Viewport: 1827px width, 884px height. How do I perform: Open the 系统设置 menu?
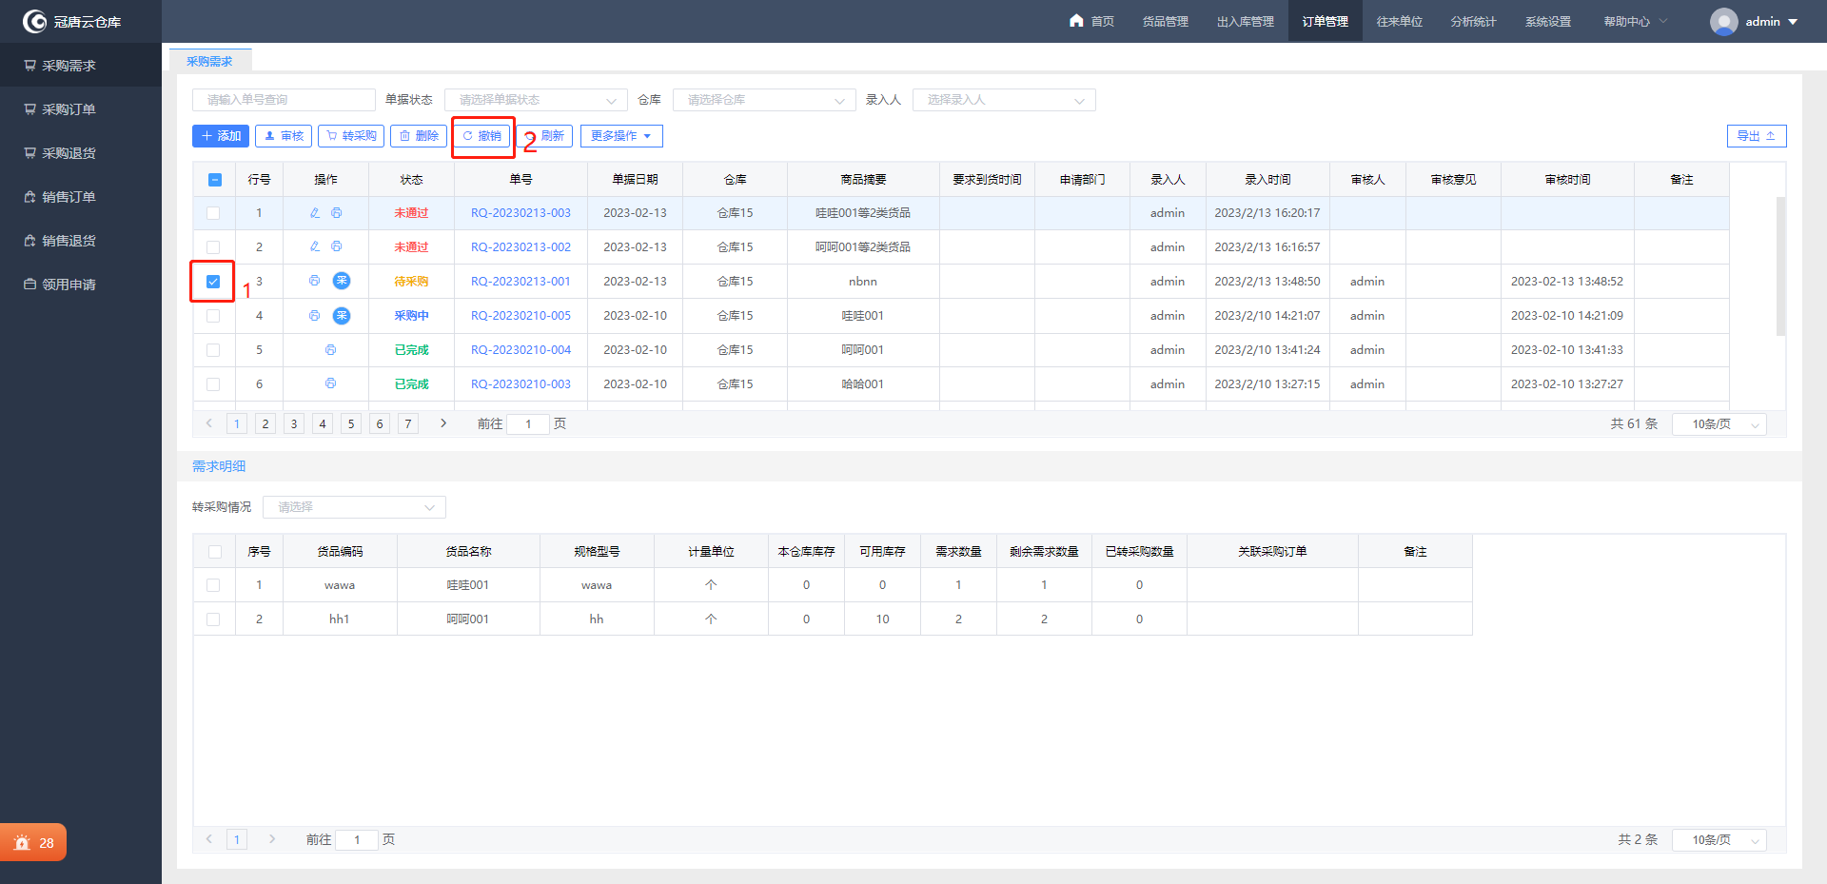tap(1548, 21)
